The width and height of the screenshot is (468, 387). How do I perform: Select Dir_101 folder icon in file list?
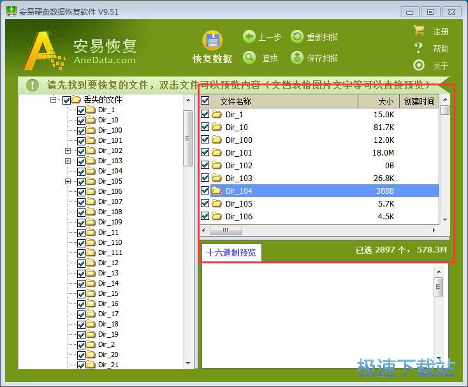tap(217, 152)
